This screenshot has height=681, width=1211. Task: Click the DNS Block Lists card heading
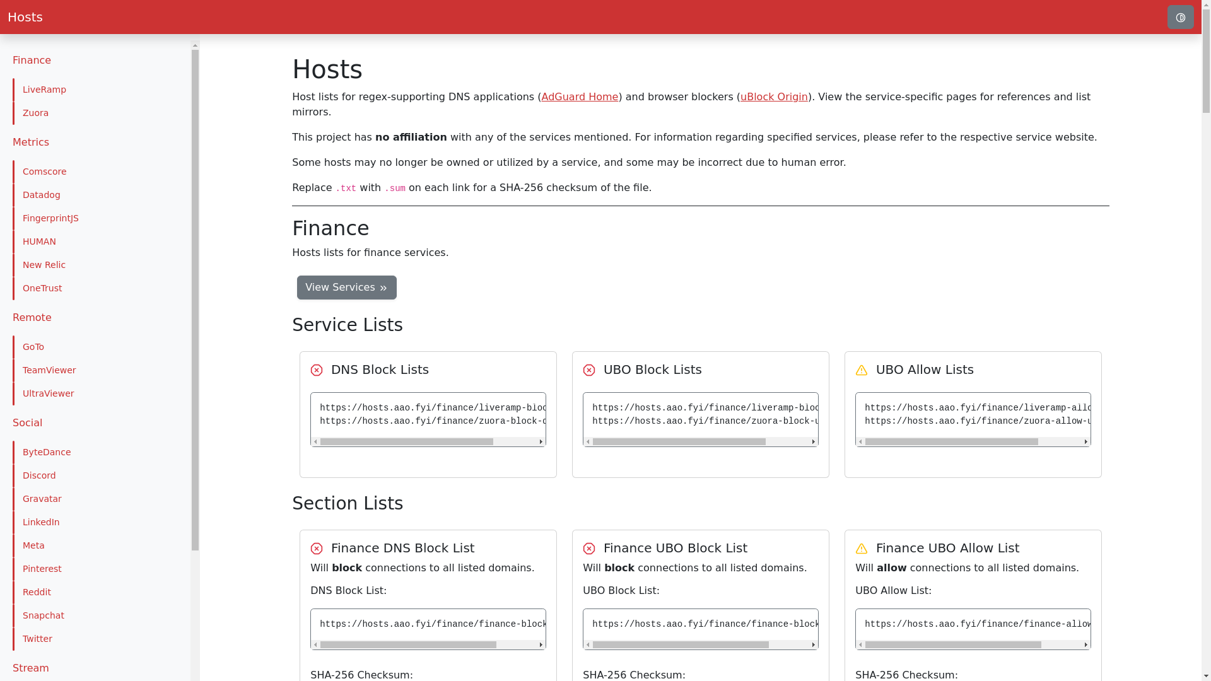[380, 370]
